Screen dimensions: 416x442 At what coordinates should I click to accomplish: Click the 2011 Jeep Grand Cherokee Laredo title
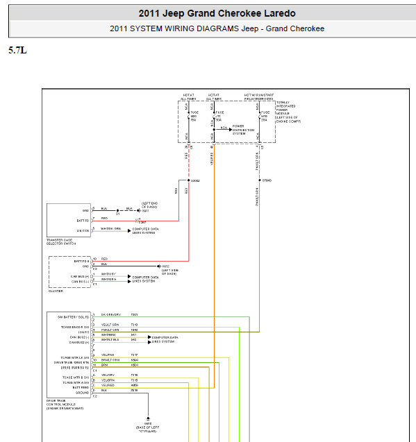click(x=217, y=13)
